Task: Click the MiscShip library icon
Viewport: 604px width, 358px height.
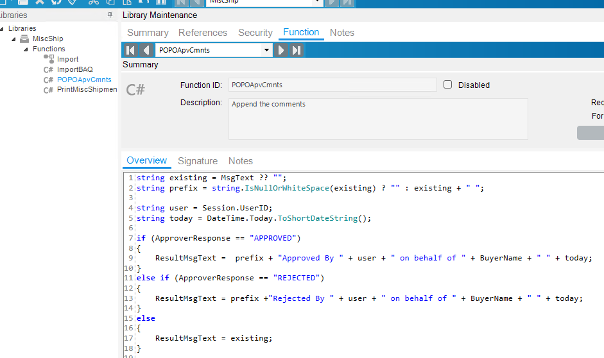Action: coord(24,38)
